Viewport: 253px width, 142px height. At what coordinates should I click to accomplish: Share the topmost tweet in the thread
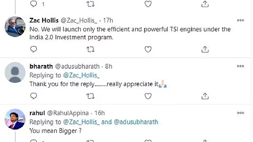click(x=205, y=4)
